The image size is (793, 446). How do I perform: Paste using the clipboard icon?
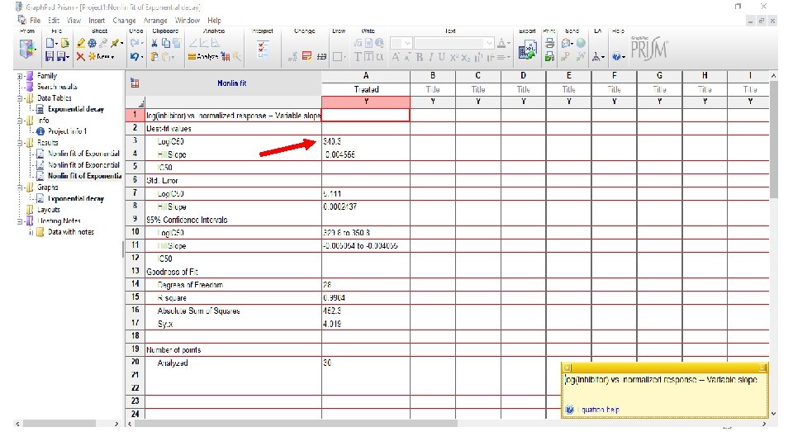pyautogui.click(x=154, y=57)
